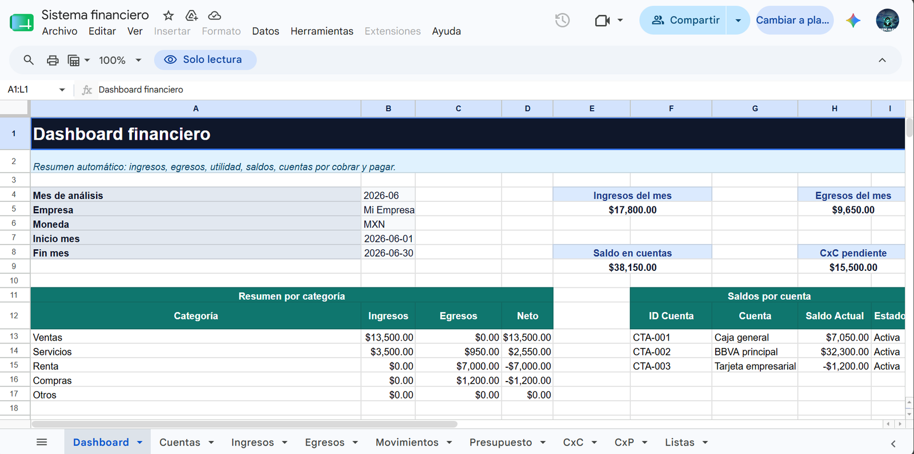Image resolution: width=914 pixels, height=454 pixels.
Task: Select the Tarjeta empresarial cell
Action: (755, 366)
